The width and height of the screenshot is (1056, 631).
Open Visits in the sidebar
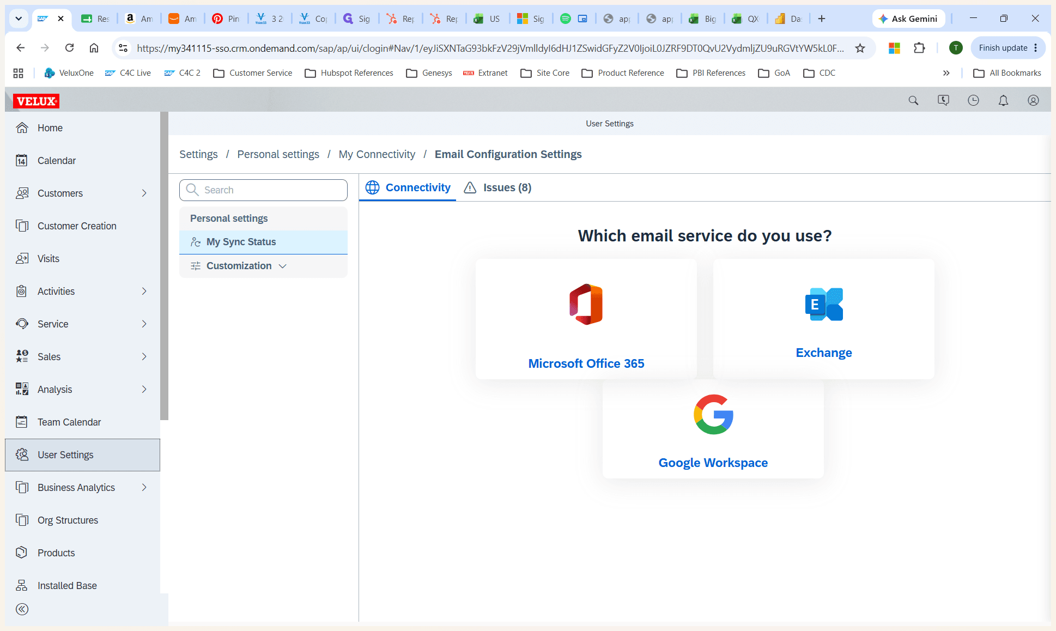(x=83, y=259)
